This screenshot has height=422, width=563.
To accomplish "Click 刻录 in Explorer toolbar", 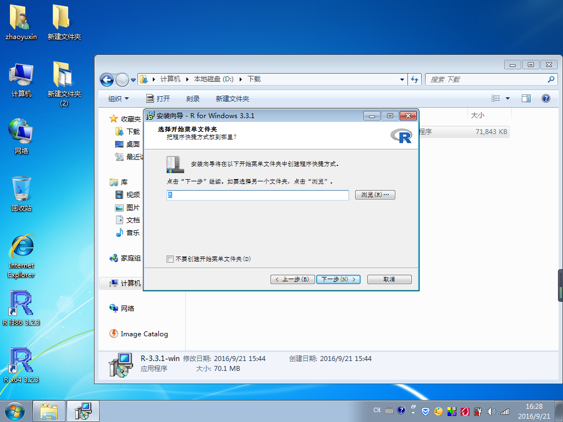I will [193, 99].
